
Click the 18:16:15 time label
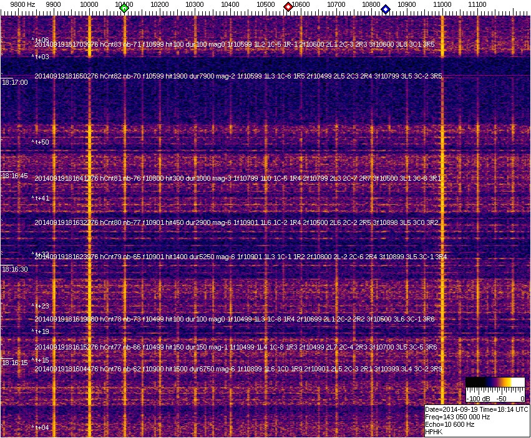(14, 363)
